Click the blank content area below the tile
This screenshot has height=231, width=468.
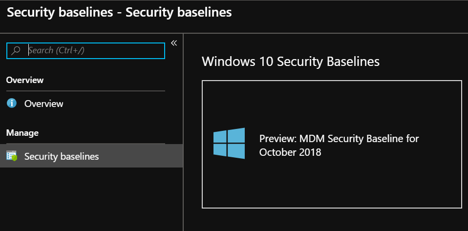pos(332,220)
